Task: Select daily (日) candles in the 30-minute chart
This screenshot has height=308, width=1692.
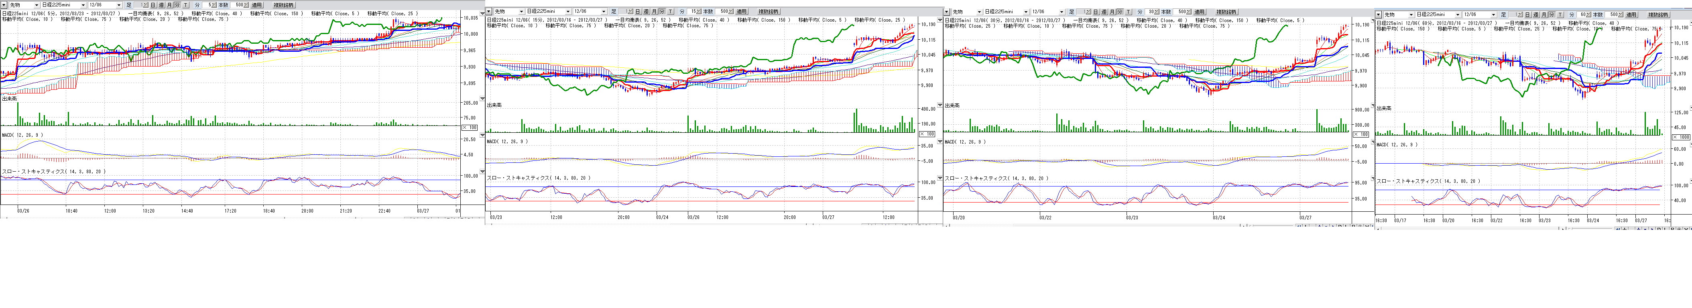Action: [1096, 12]
